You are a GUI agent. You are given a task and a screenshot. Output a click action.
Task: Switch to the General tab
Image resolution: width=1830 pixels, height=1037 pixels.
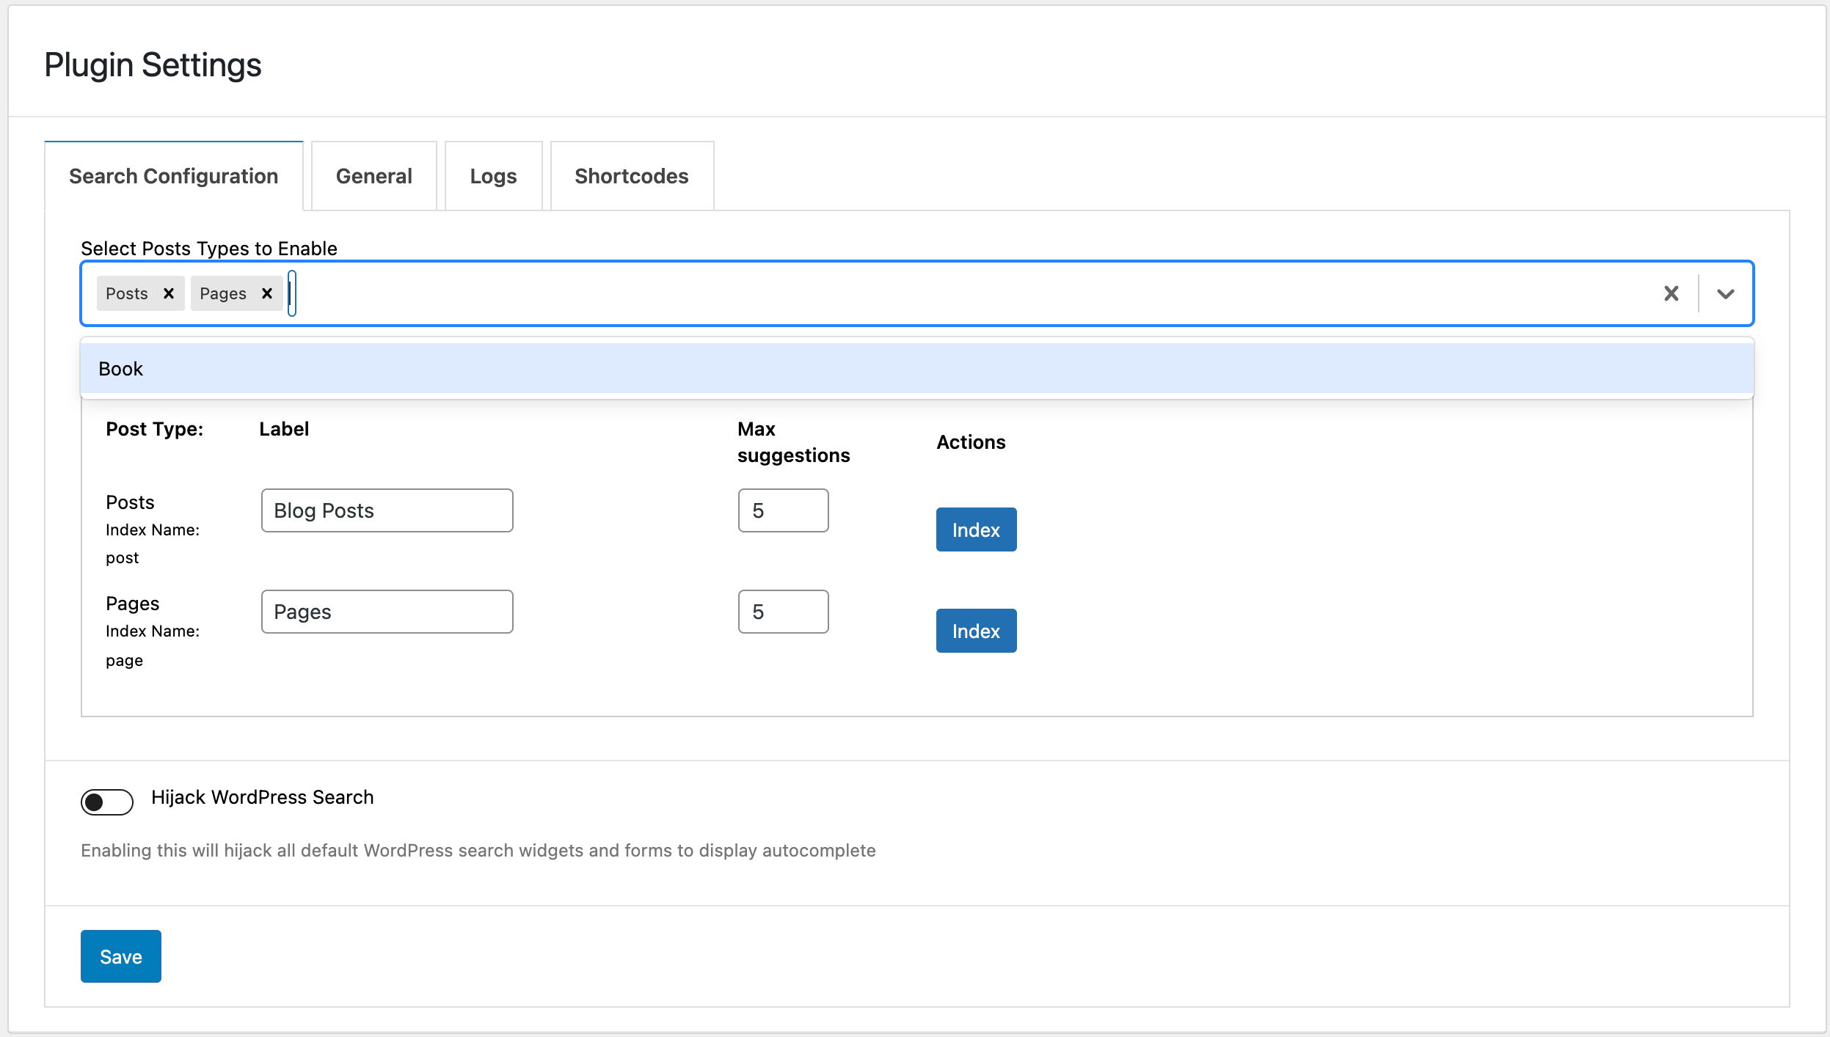tap(373, 176)
